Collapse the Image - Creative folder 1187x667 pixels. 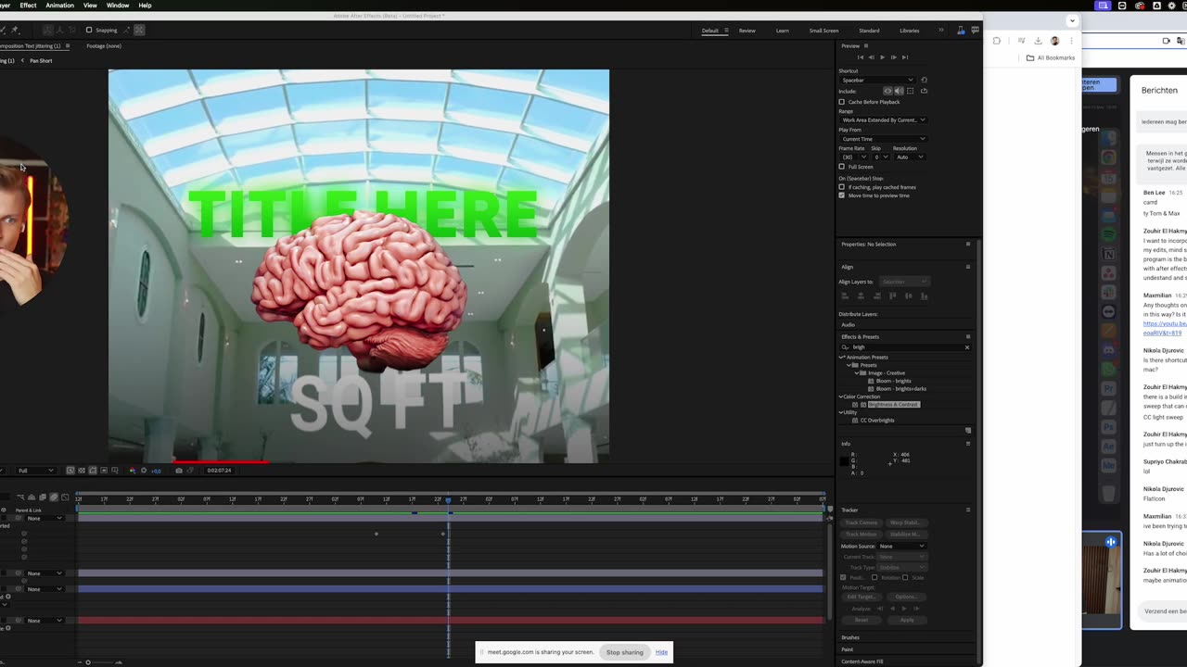(x=857, y=372)
